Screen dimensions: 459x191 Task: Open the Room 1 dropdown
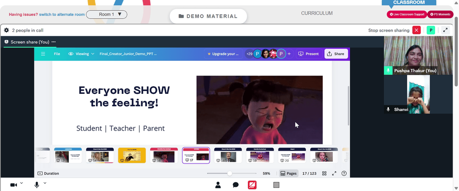pyautogui.click(x=106, y=14)
